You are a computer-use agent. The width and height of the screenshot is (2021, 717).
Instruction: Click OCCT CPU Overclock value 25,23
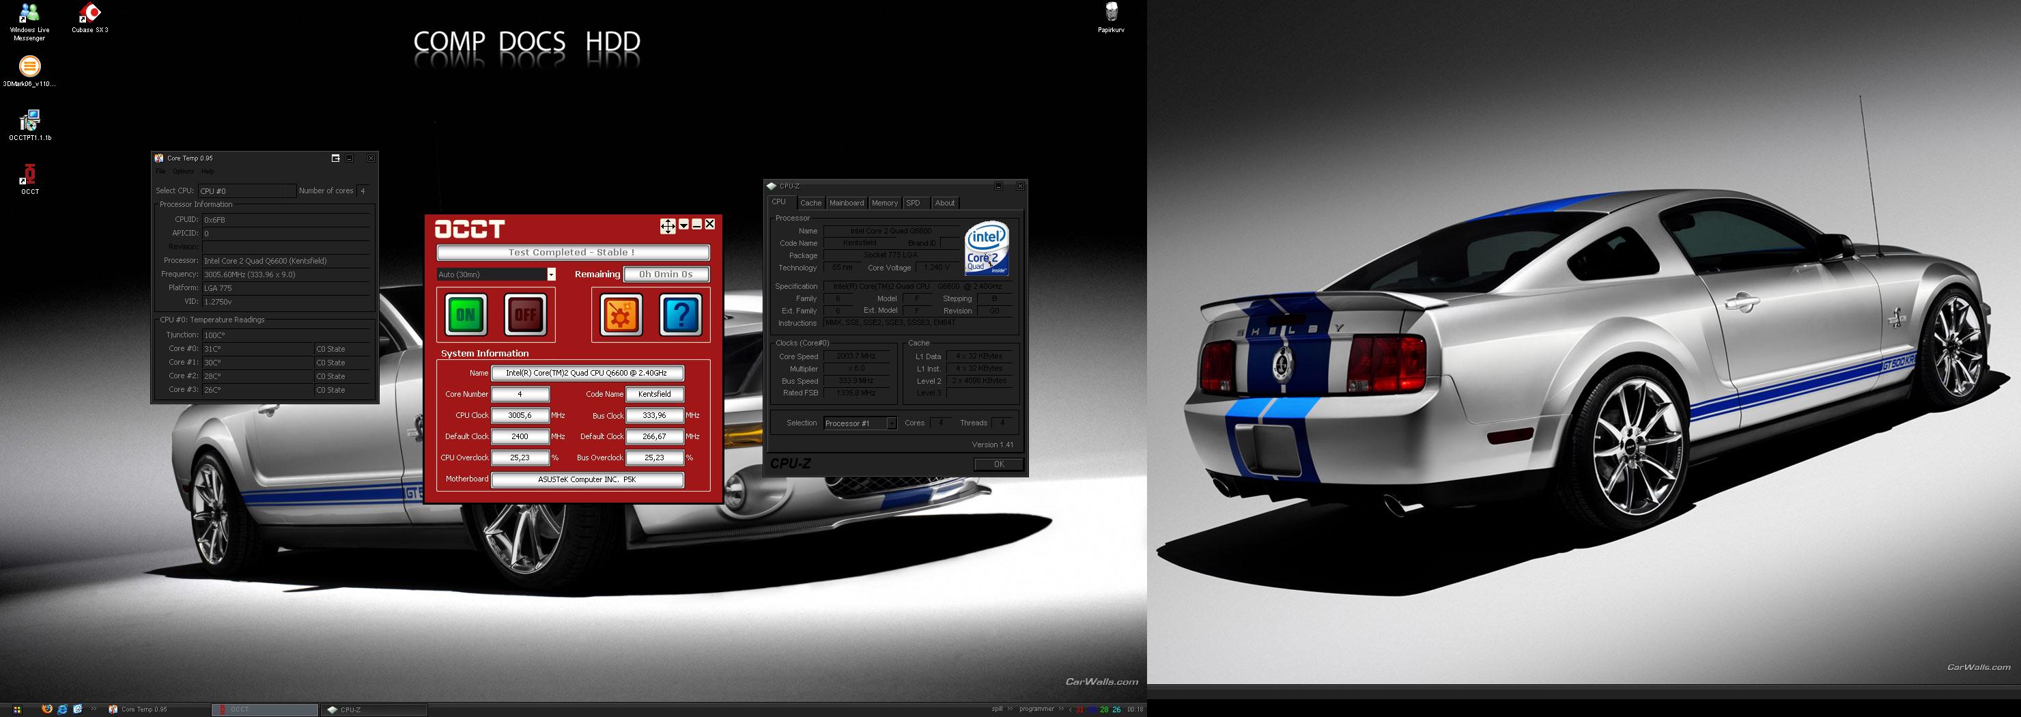click(520, 458)
